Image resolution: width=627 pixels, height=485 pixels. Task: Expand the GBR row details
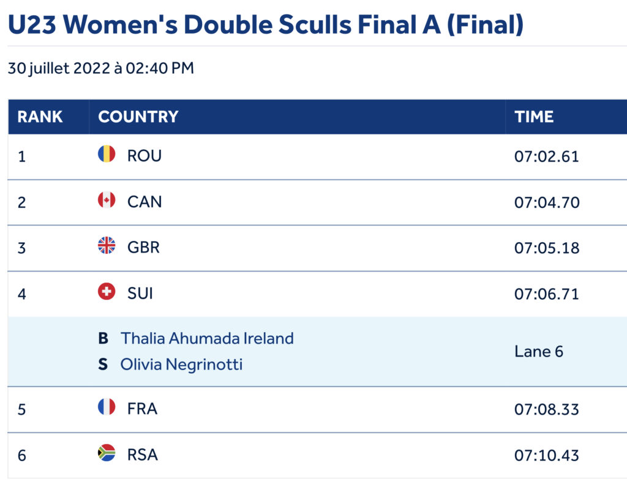143,248
